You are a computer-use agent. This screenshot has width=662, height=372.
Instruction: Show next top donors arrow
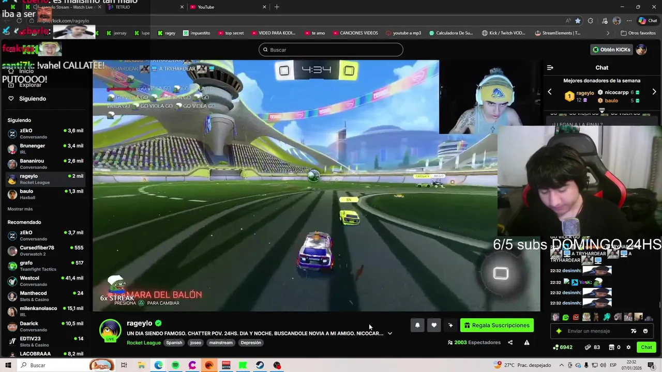(x=654, y=92)
